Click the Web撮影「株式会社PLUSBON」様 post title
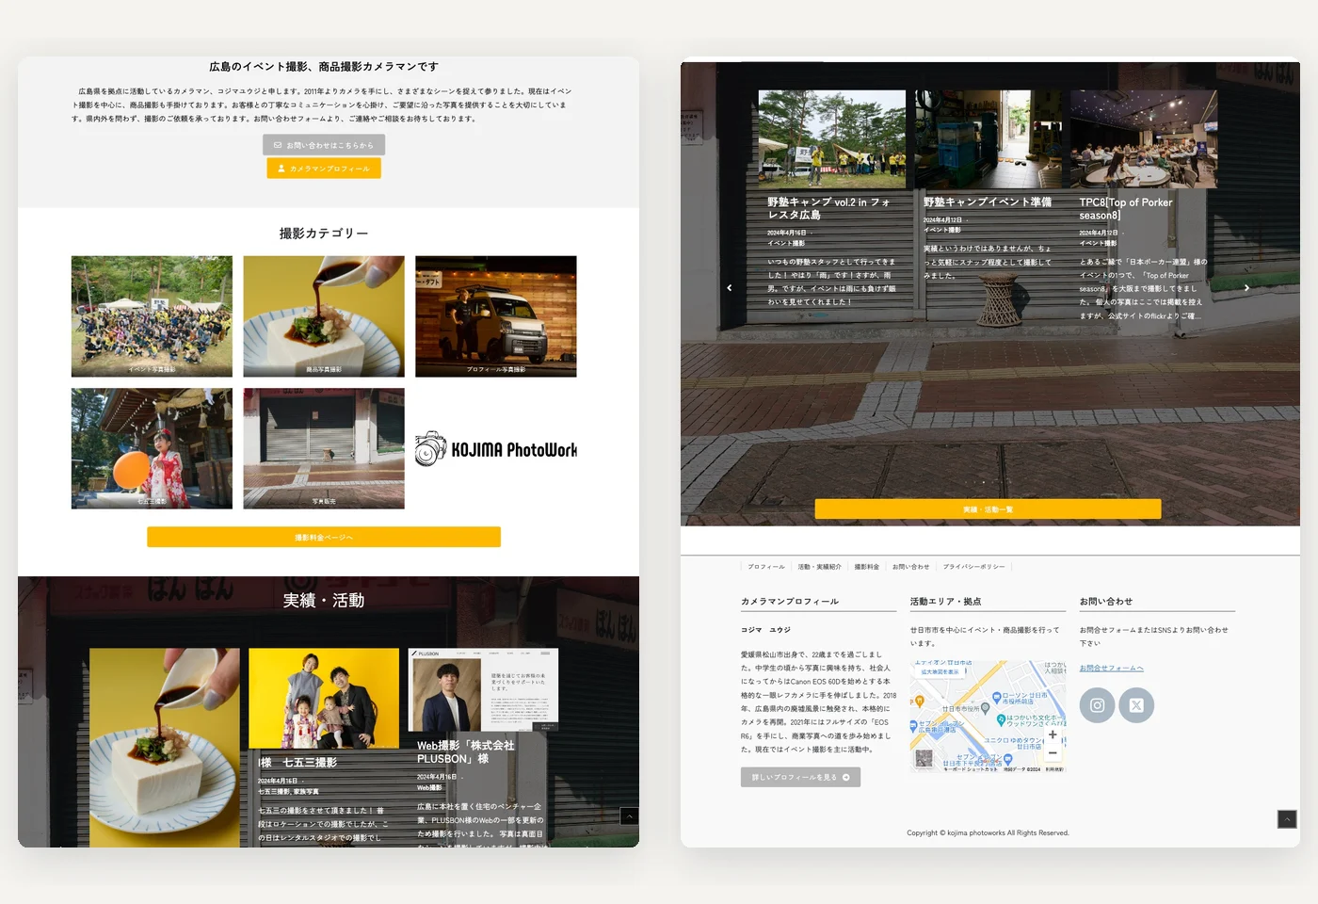This screenshot has width=1318, height=904. pyautogui.click(x=466, y=751)
